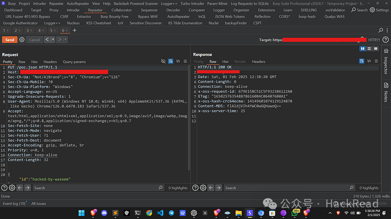This screenshot has height=219, width=391.
Task: Open Burp Settings from top bar
Action: click(x=379, y=10)
